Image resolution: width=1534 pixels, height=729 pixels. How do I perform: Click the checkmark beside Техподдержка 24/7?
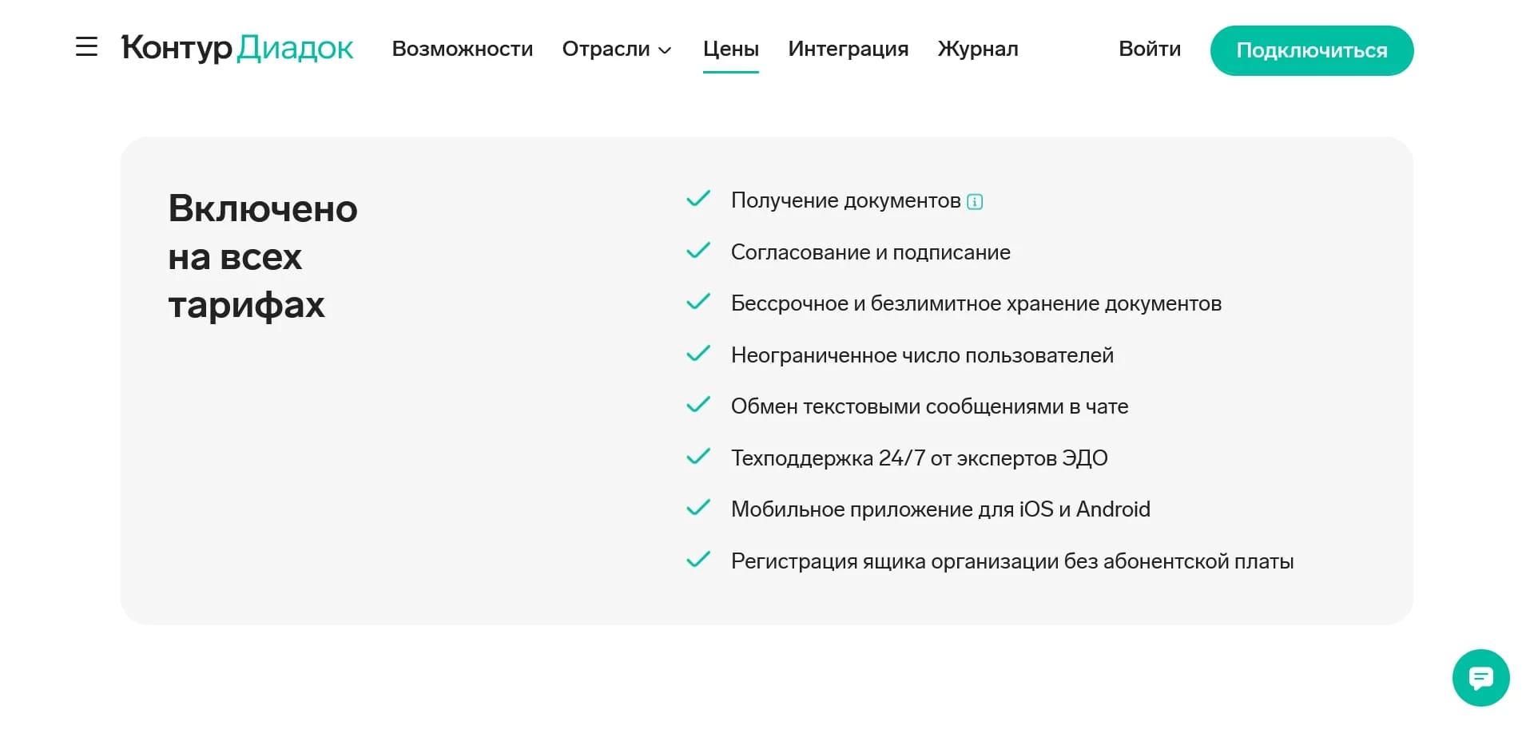click(x=698, y=457)
